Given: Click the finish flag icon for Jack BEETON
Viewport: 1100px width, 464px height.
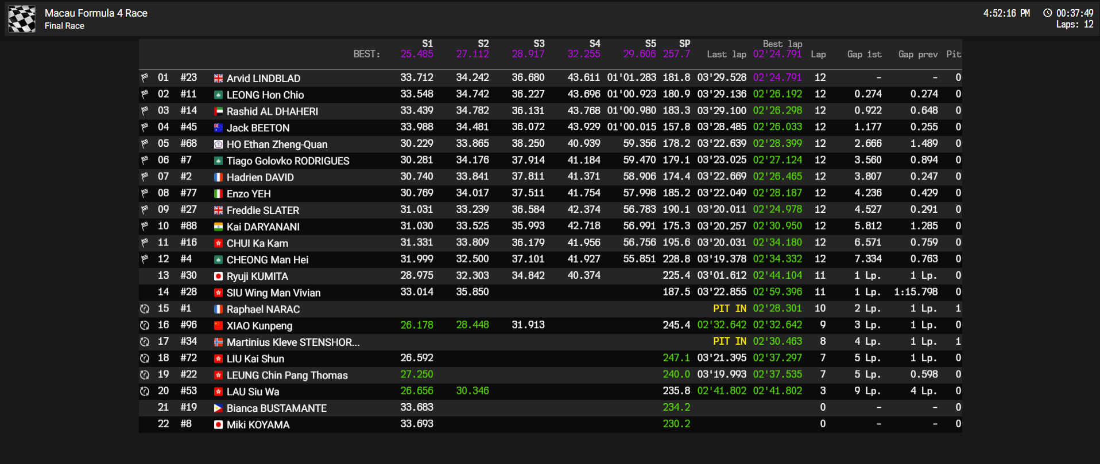Looking at the screenshot, I should (x=145, y=127).
